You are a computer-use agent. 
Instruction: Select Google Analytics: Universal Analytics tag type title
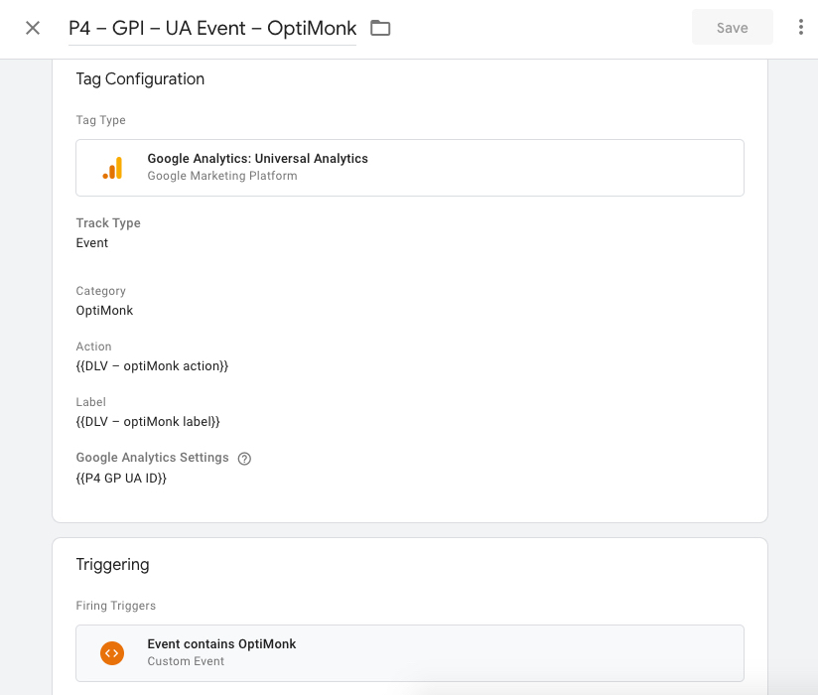click(x=257, y=159)
